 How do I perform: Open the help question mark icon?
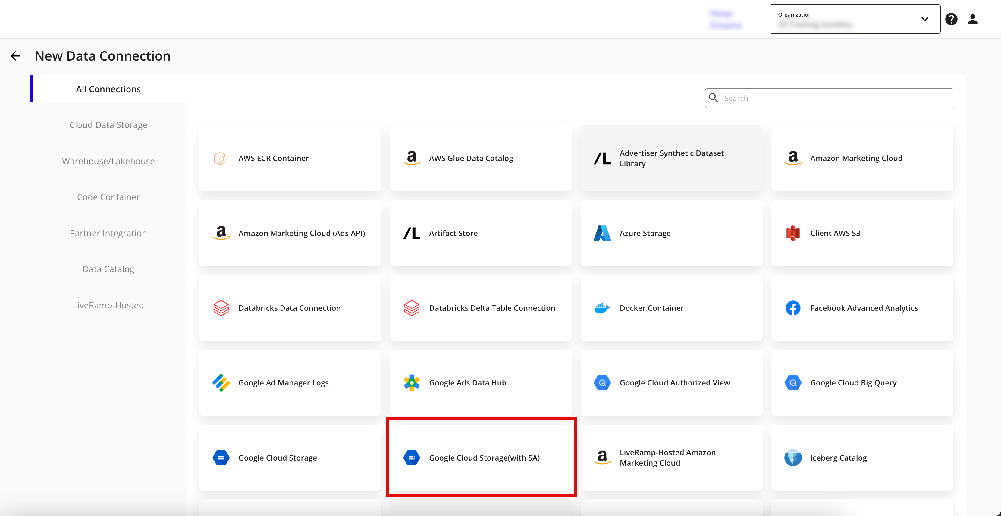coord(951,19)
